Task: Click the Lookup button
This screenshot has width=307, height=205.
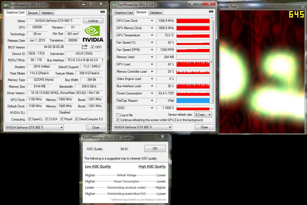Action: click(93, 20)
